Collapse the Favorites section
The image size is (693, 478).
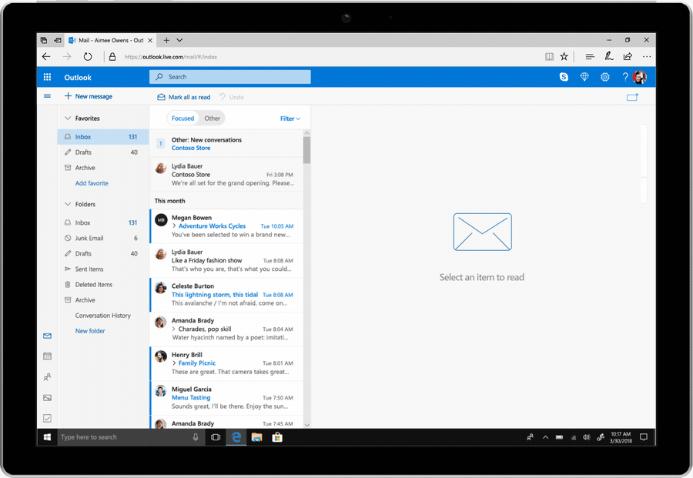point(70,118)
